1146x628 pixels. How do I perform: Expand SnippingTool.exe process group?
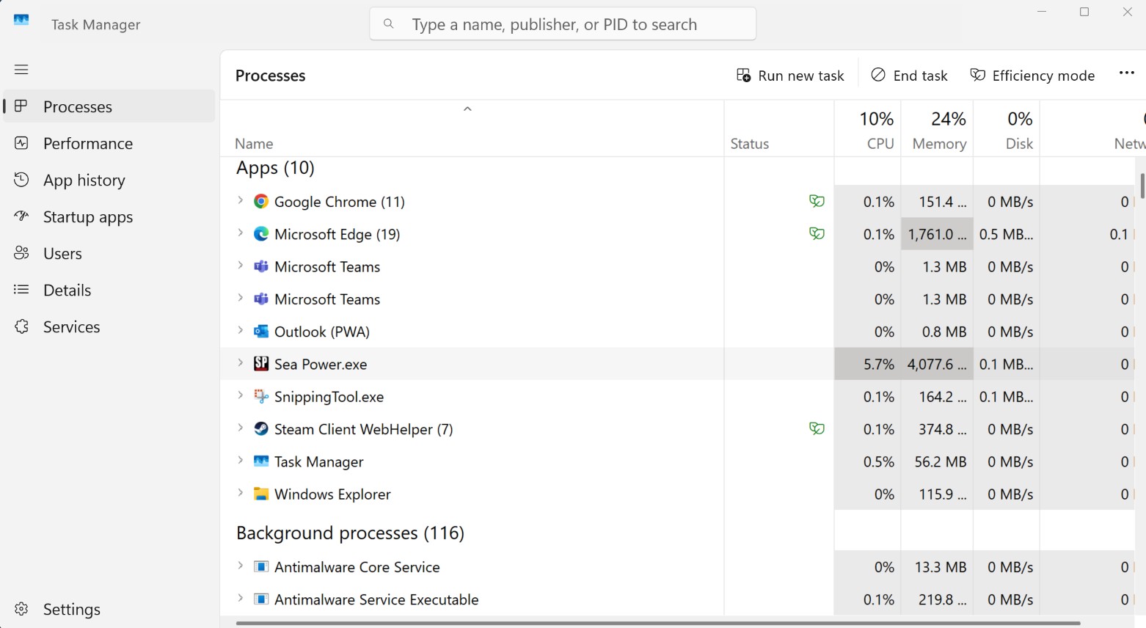[x=240, y=395]
